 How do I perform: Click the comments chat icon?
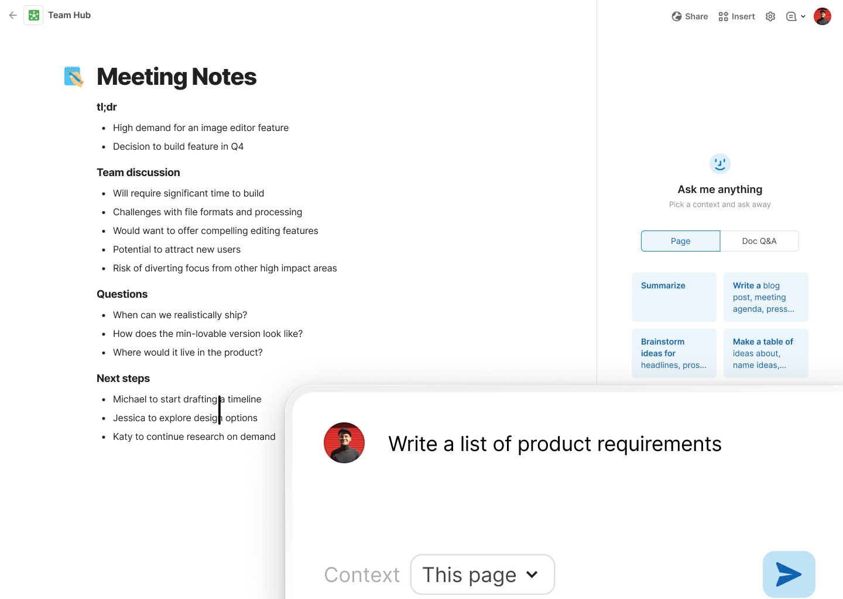[x=791, y=16]
